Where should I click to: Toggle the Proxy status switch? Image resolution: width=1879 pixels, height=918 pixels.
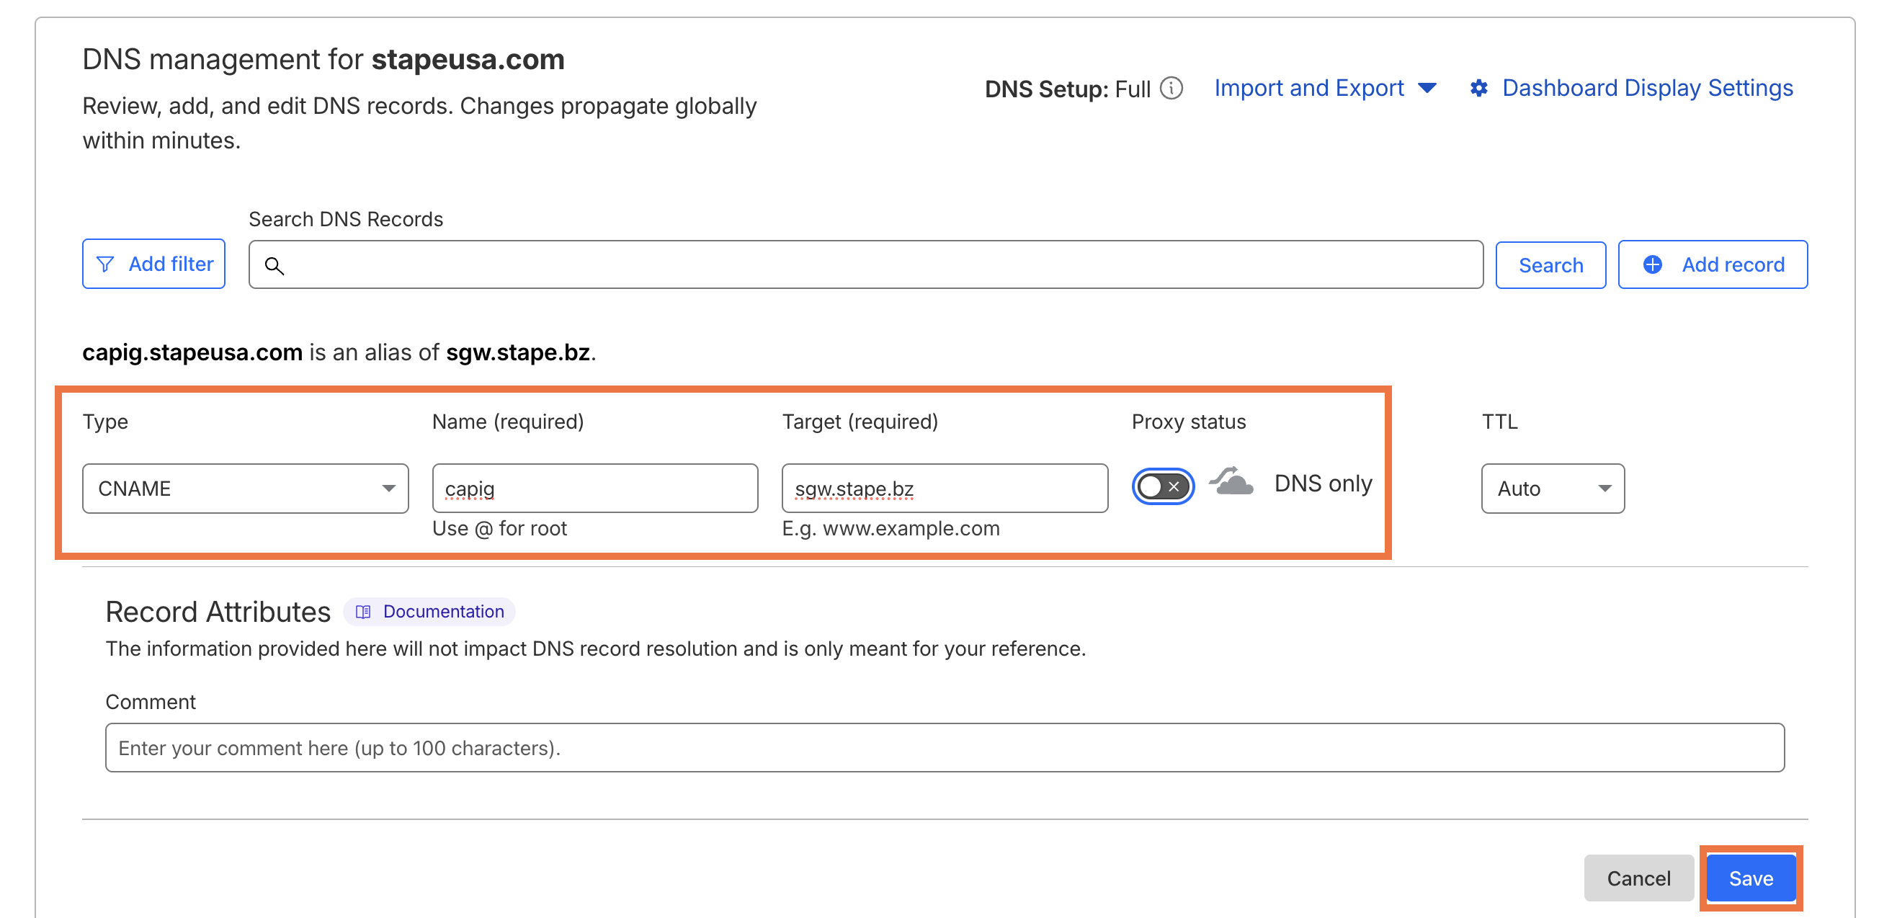[x=1163, y=486]
